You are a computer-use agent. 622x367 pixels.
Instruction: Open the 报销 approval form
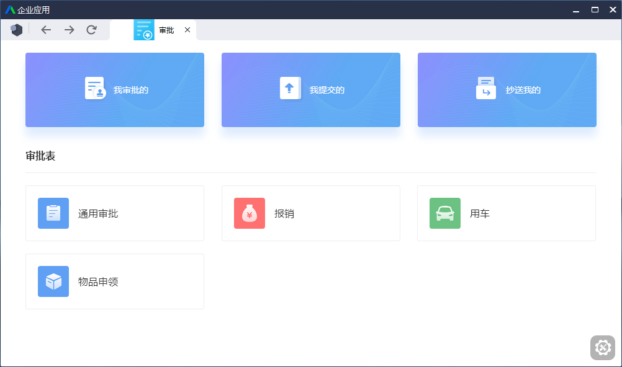(310, 213)
